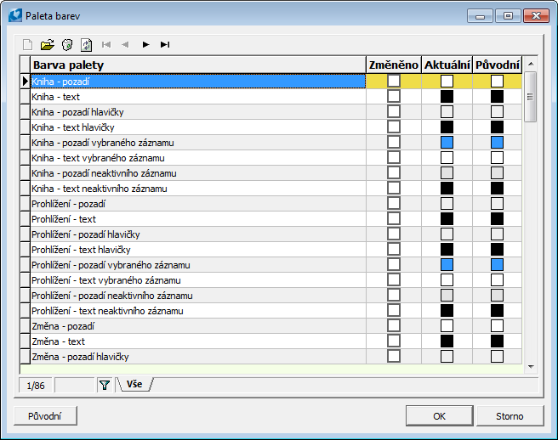Select row Kniha - text vybraného záznamu

[198, 158]
